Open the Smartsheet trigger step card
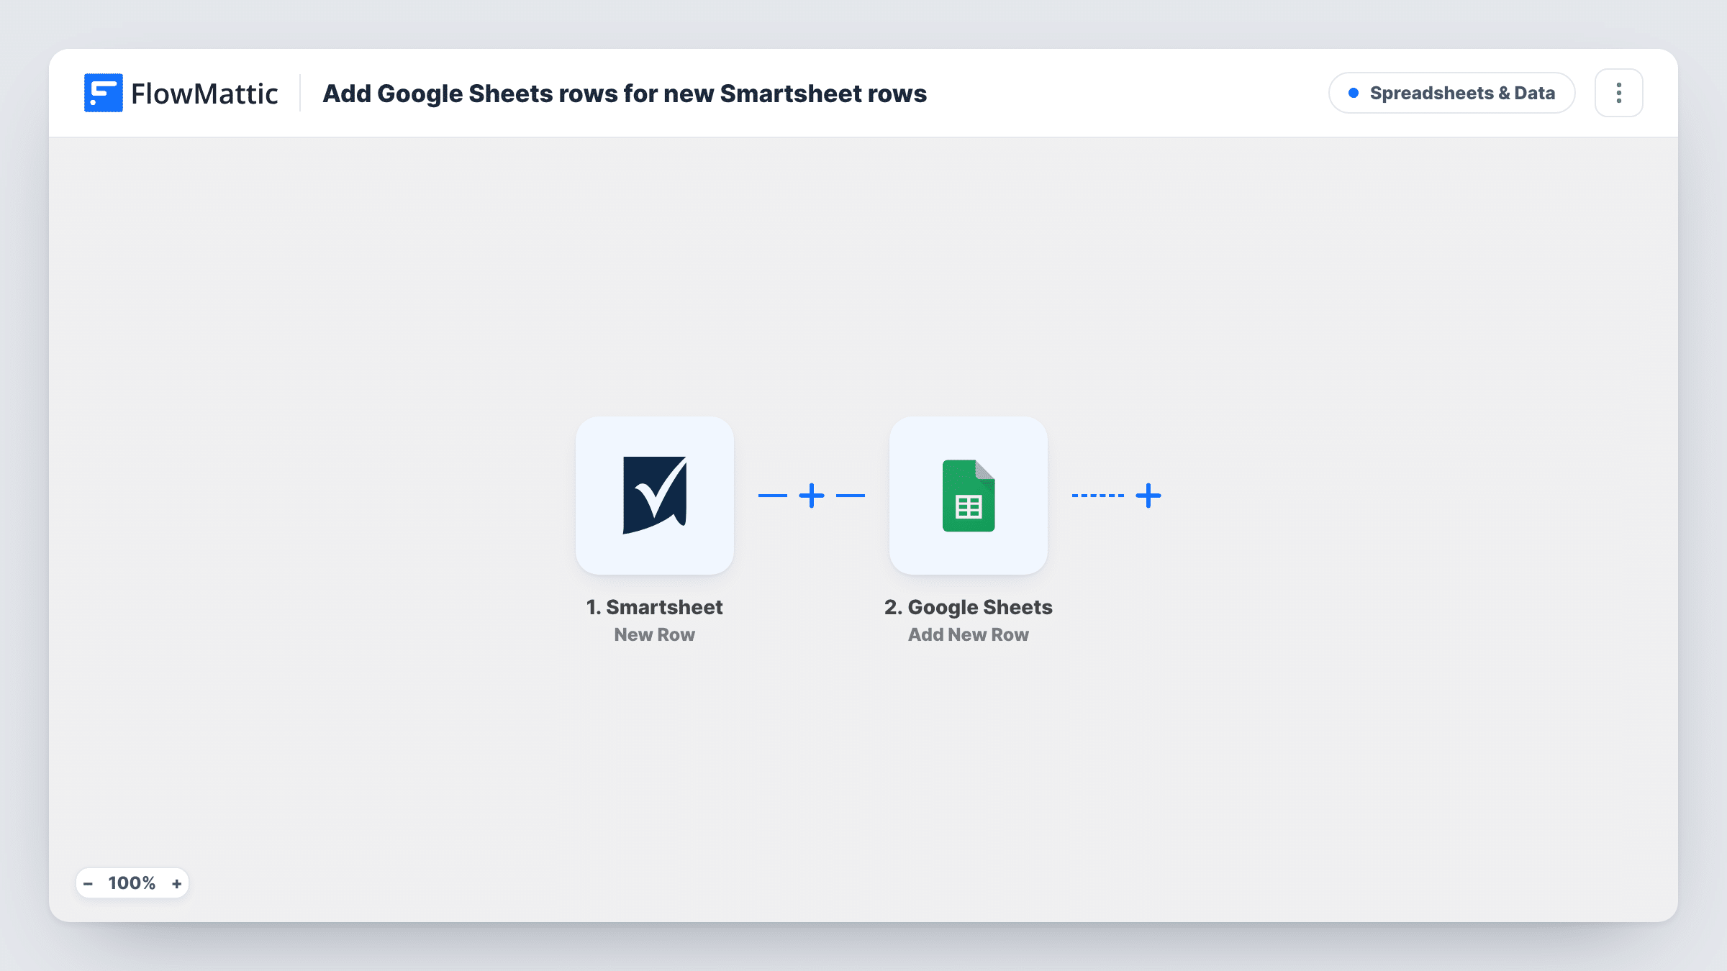 [x=654, y=495]
